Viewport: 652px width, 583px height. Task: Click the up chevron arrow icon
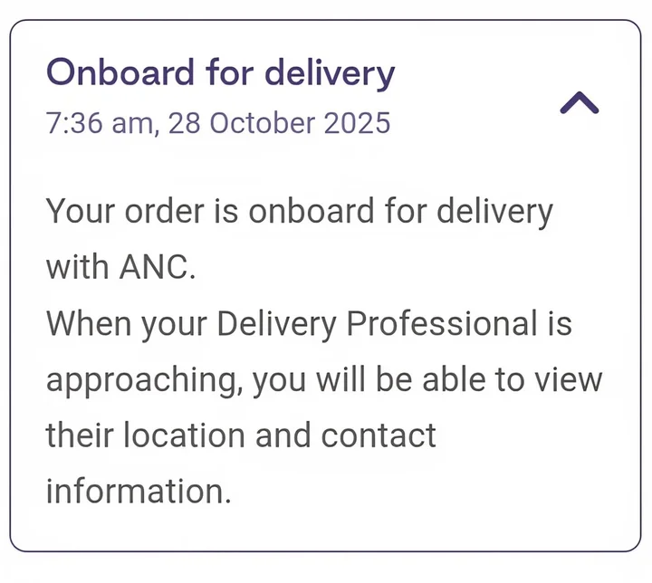580,103
